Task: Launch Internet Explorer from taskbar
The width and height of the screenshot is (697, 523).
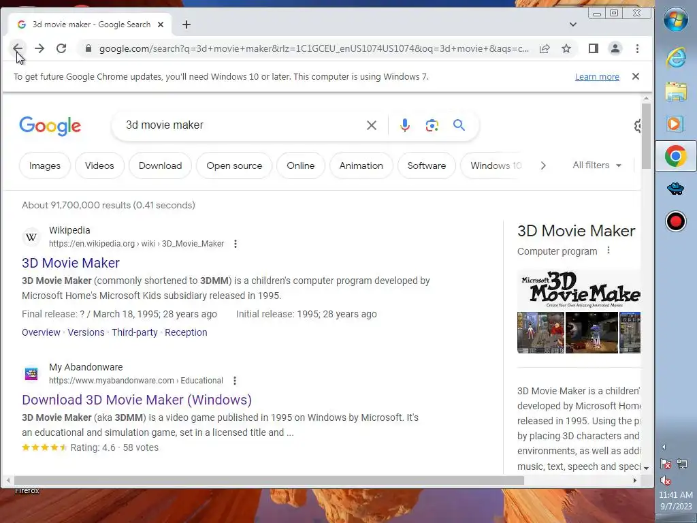Action: [x=676, y=58]
